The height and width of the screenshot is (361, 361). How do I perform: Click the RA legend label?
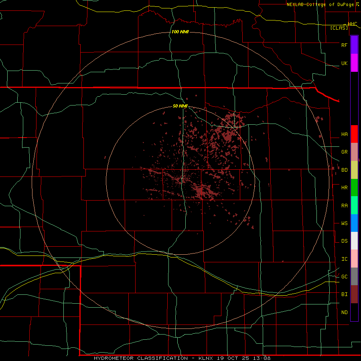pyautogui.click(x=344, y=206)
